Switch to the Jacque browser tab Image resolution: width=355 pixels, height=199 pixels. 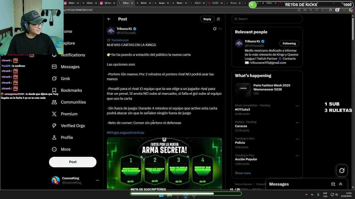point(162,3)
